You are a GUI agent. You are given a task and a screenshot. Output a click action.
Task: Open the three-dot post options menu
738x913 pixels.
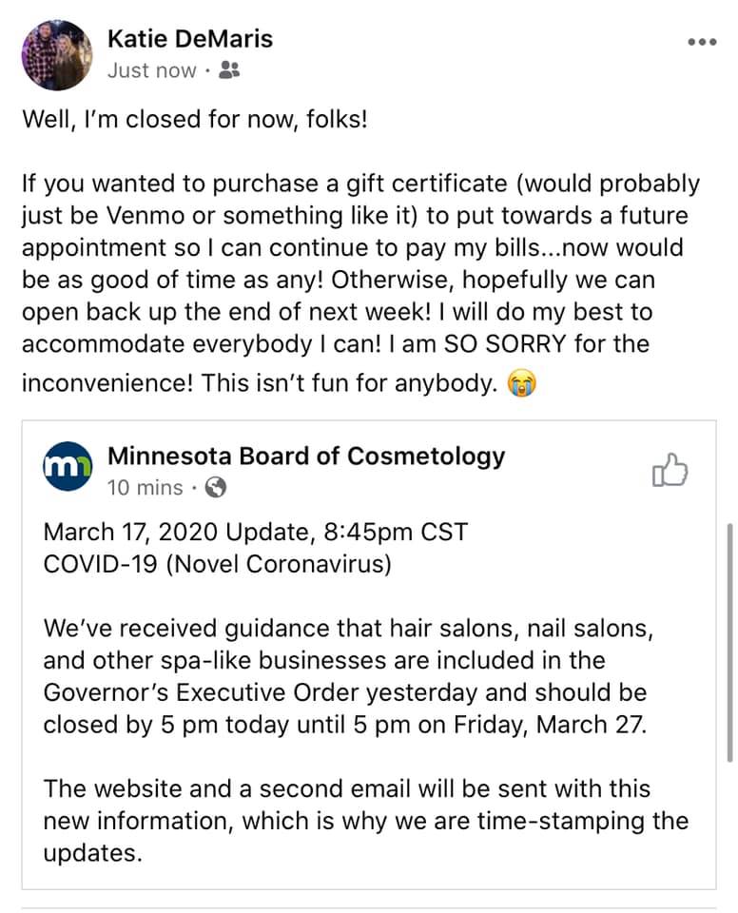coord(702,43)
